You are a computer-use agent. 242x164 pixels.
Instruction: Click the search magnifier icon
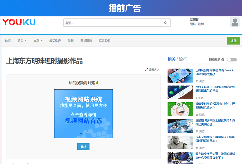click(x=166, y=23)
